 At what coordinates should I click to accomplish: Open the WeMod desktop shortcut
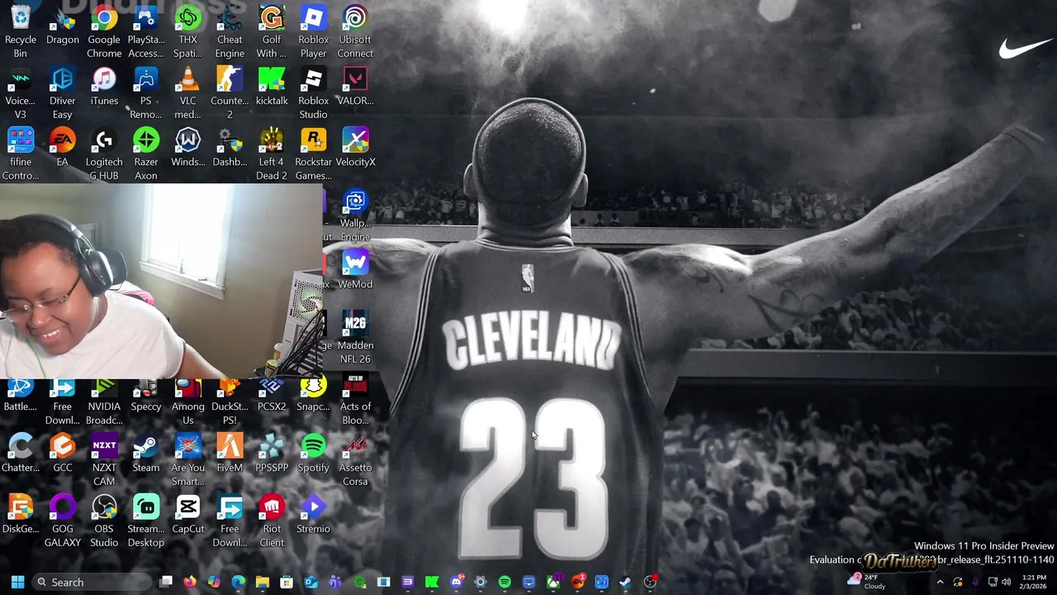pyautogui.click(x=355, y=270)
